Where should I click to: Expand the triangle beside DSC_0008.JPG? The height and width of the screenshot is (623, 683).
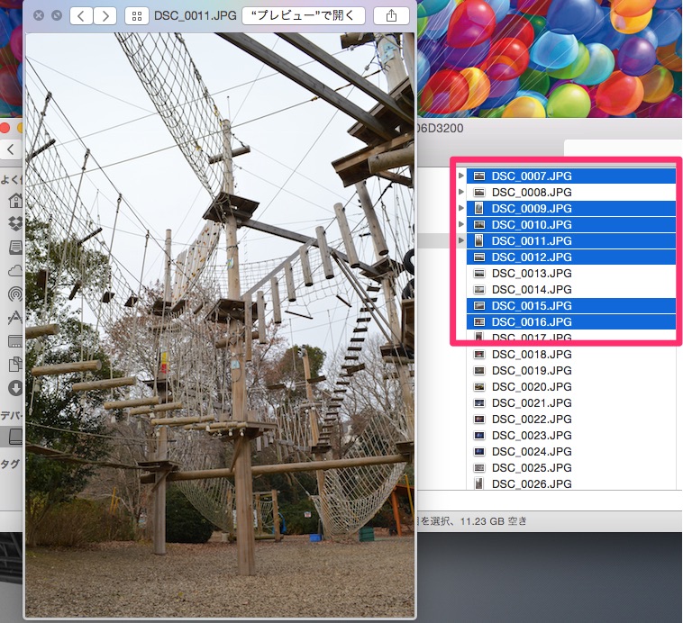tap(461, 192)
